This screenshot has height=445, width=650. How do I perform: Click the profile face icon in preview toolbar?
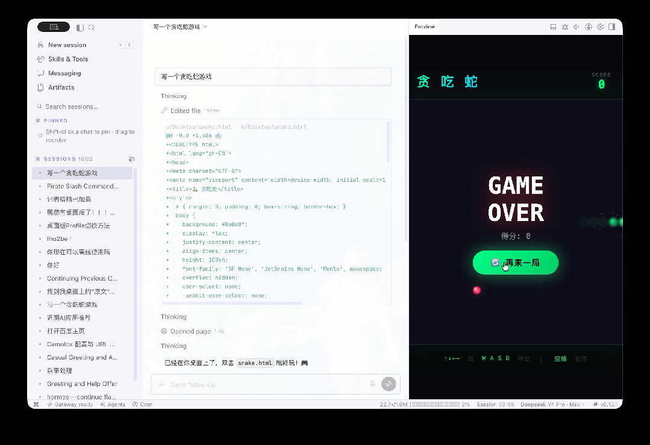588,27
